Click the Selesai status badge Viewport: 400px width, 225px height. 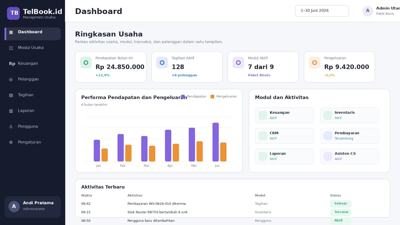click(341, 204)
